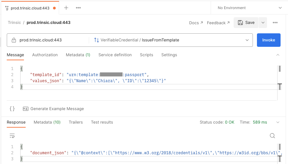Viewport: 288px width, 164px height.
Task: Open more actions menu beside Save
Action: pos(275,23)
